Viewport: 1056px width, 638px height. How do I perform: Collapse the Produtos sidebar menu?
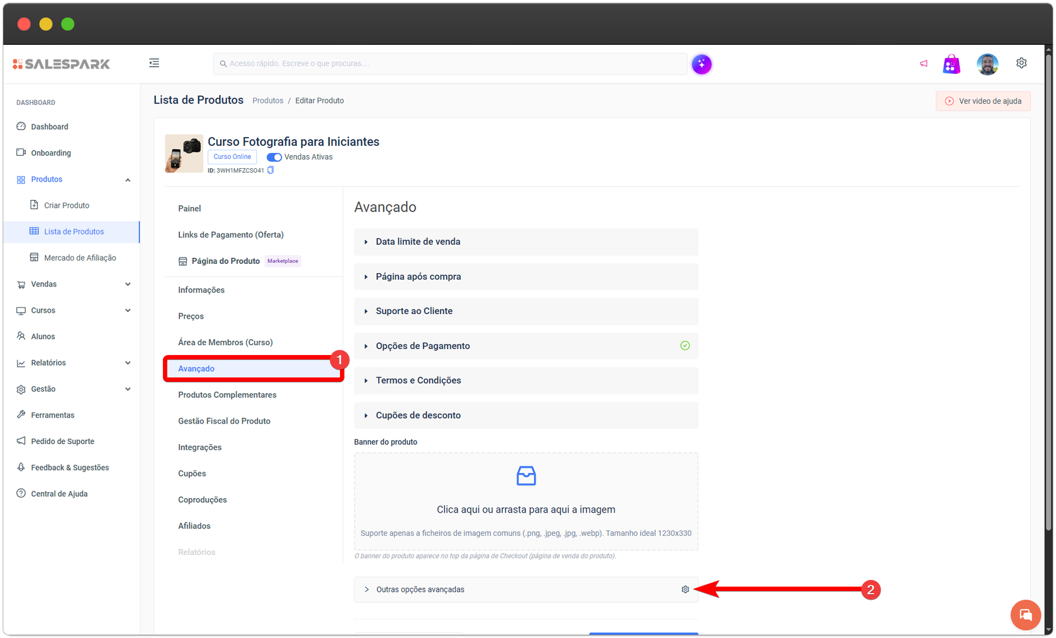[x=127, y=179]
